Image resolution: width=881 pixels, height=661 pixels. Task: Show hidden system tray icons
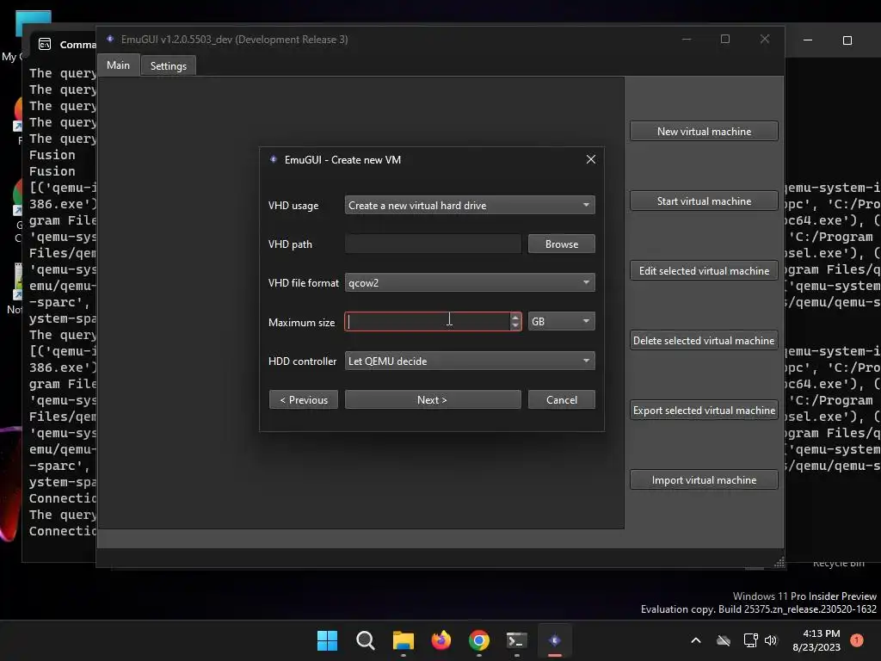[695, 640]
